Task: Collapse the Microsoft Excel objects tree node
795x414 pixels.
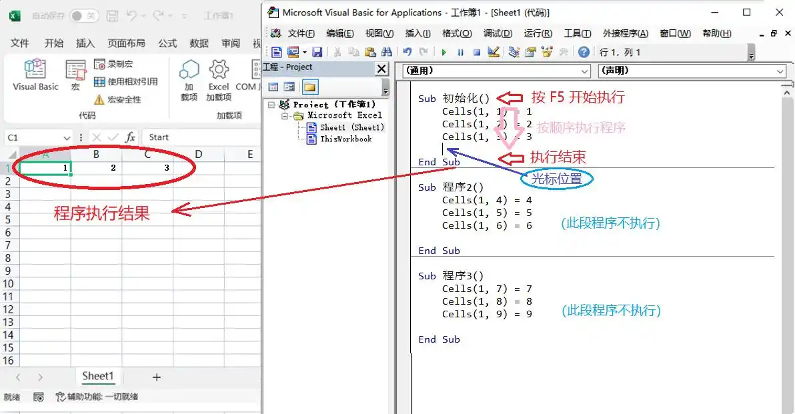Action: point(285,115)
